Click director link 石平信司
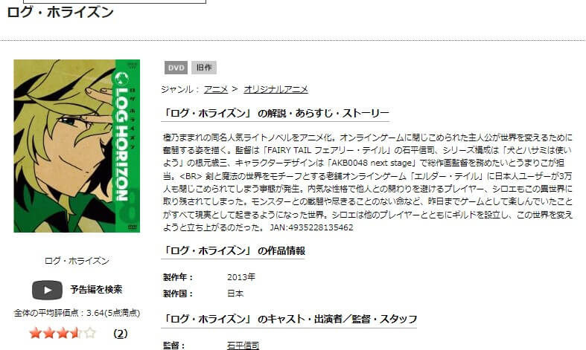This screenshot has height=350, width=586. pos(243,346)
